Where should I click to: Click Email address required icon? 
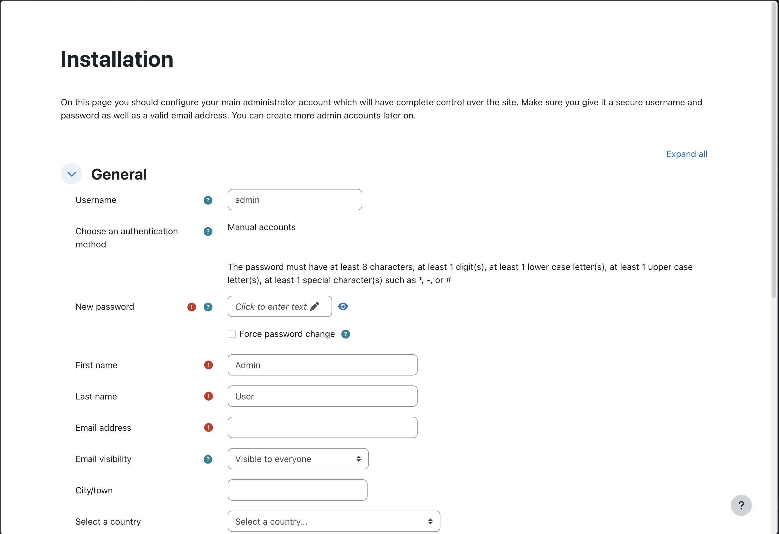208,428
